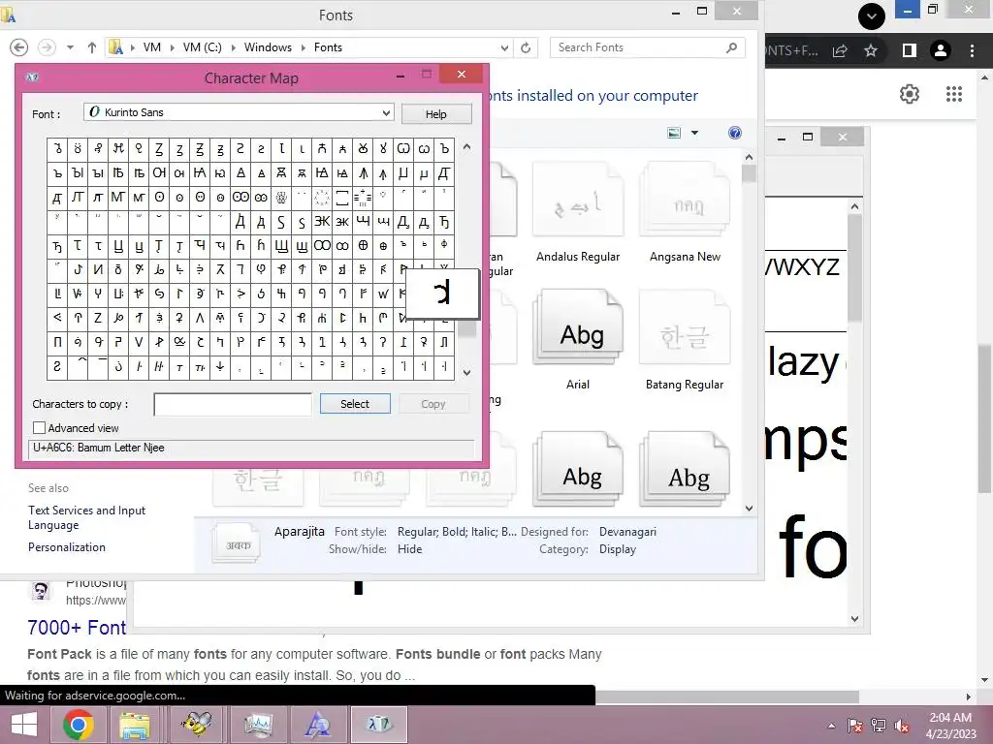This screenshot has width=993, height=744.
Task: Click the Windows breadcrumb in the address bar
Action: [x=268, y=47]
